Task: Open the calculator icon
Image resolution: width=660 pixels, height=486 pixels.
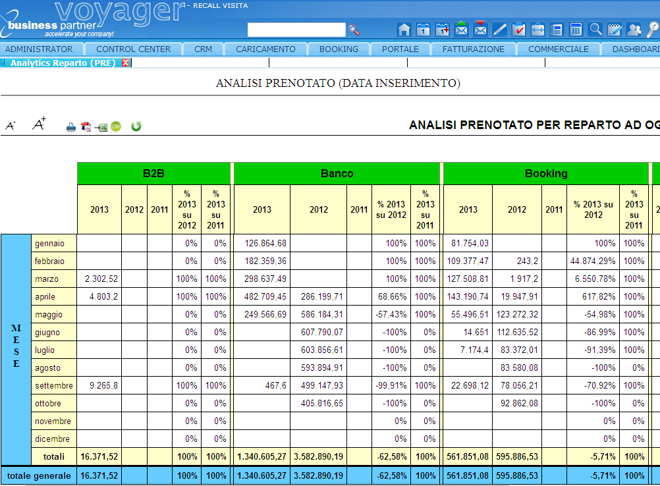Action: 576,30
